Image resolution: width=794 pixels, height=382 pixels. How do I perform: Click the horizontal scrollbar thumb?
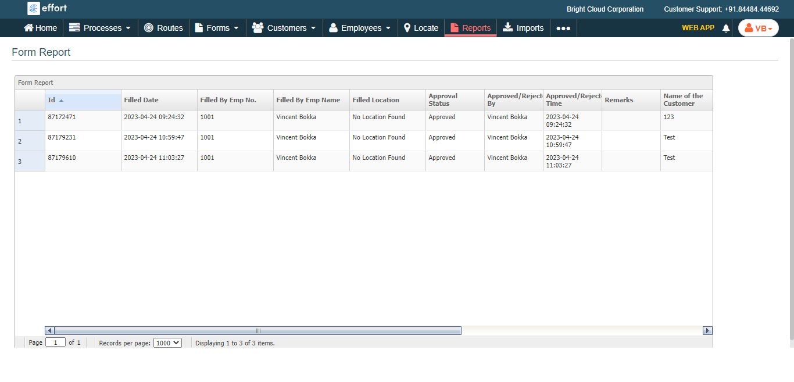coord(258,330)
